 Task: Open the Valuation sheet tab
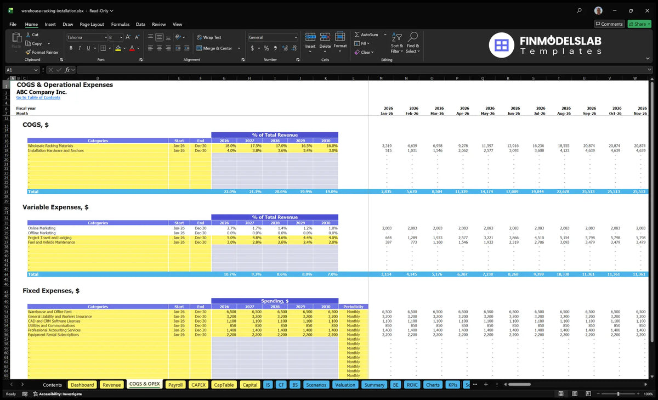click(345, 385)
